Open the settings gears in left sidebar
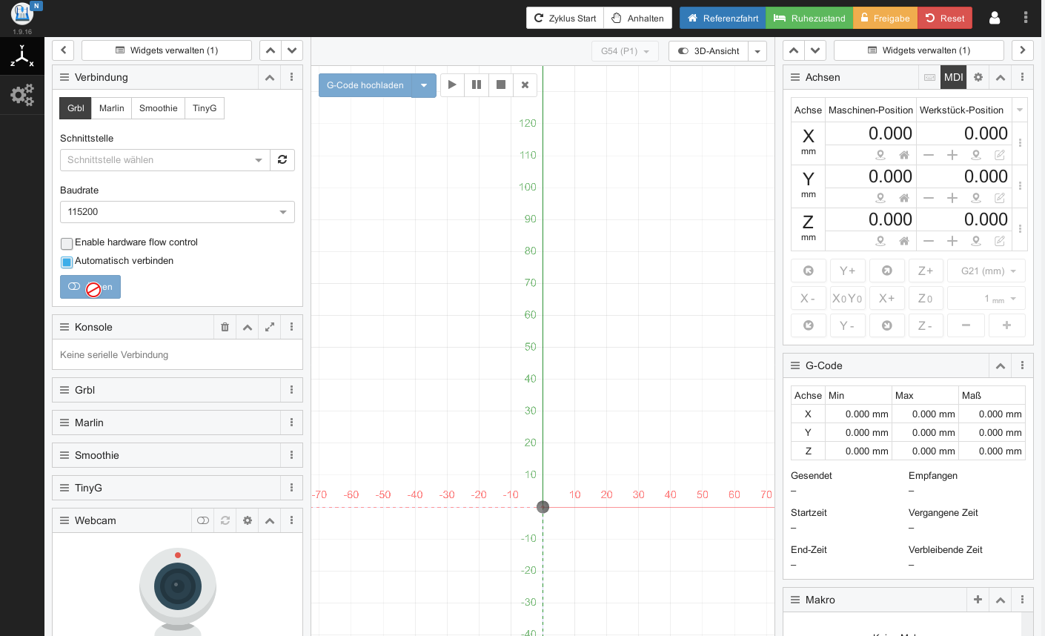1045x636 pixels. pos(21,95)
